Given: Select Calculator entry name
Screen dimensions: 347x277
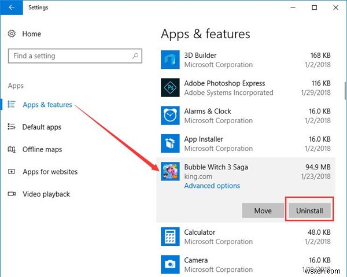Looking at the screenshot, I should click(200, 232).
